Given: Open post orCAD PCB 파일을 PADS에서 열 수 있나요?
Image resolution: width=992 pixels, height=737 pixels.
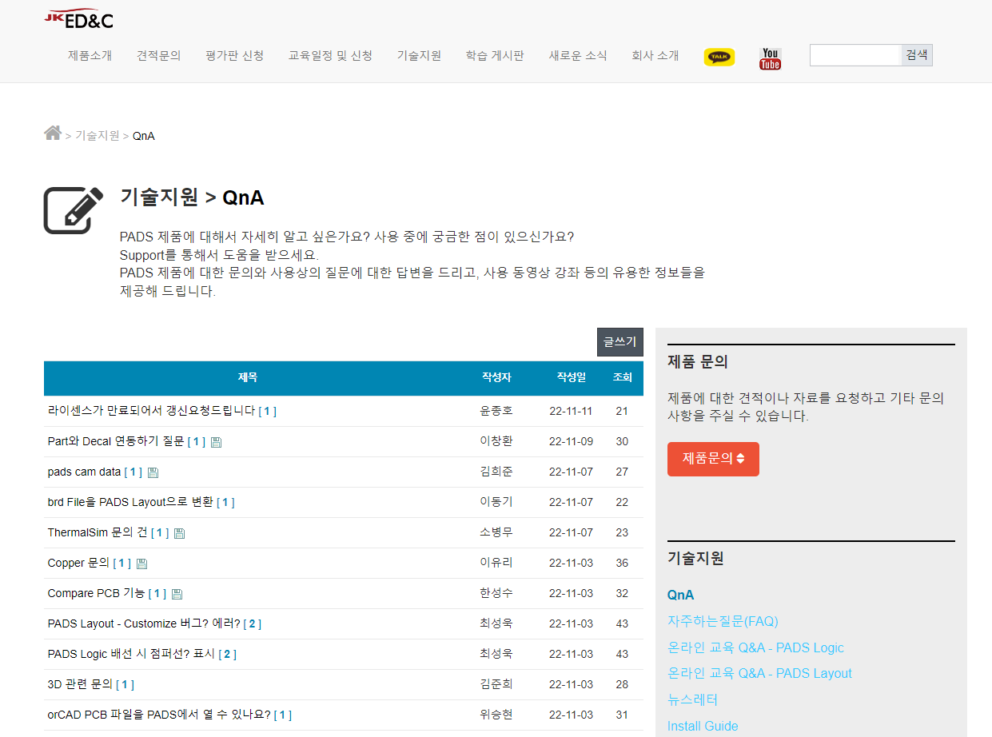Looking at the screenshot, I should pos(159,715).
